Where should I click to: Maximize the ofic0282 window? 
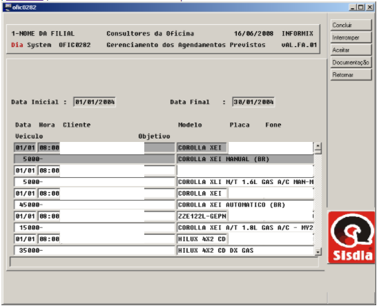click(x=361, y=8)
